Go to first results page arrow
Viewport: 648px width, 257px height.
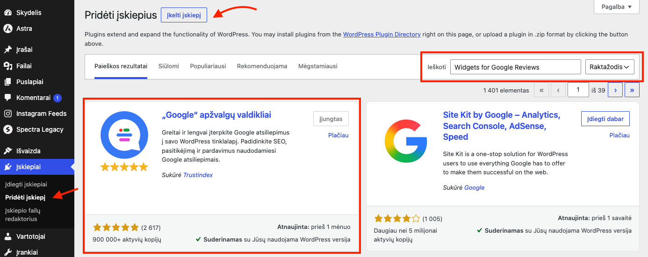coord(541,90)
